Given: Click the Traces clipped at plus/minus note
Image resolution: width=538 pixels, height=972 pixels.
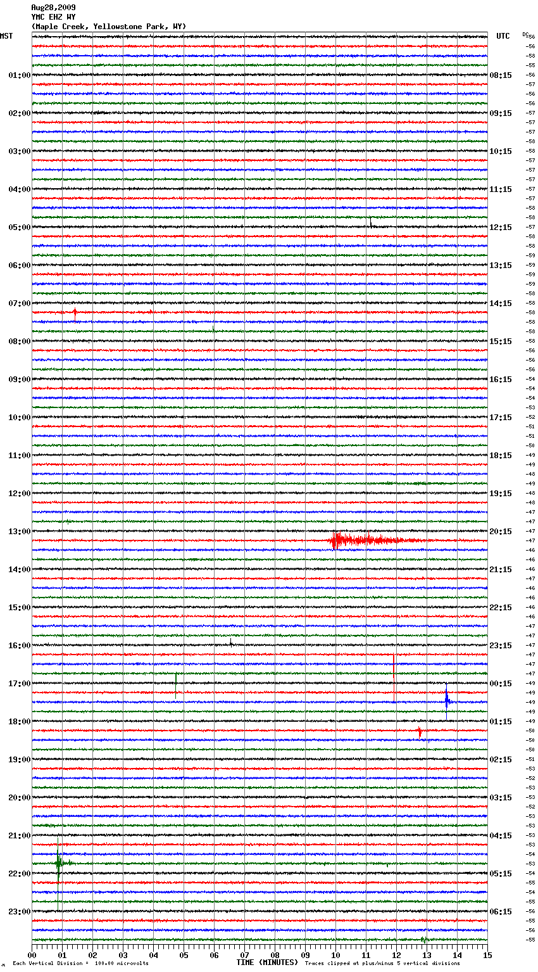Looking at the screenshot, I should point(382,963).
